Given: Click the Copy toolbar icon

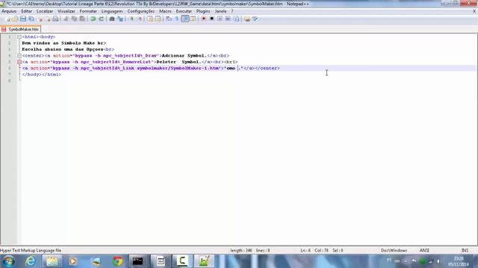Looking at the screenshot, I should click(74, 19).
